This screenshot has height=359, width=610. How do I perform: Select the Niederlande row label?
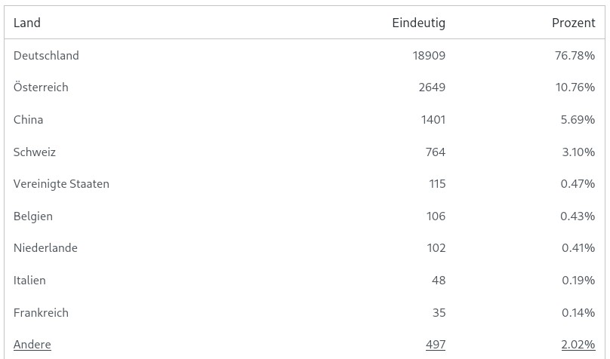point(45,248)
